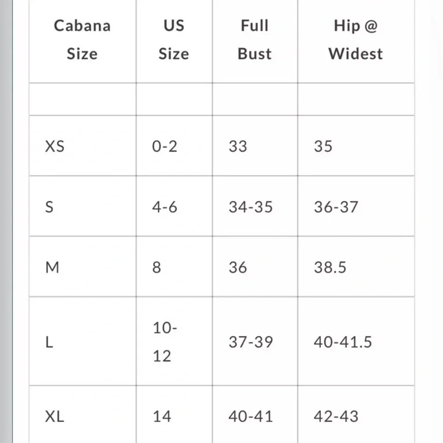The width and height of the screenshot is (443, 443).
Task: Click the Cabana Size column header
Action: point(82,39)
